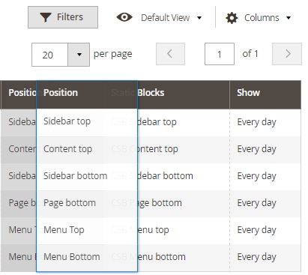Select the 'Menu Top' position cell
The height and width of the screenshot is (275, 308).
pos(87,231)
